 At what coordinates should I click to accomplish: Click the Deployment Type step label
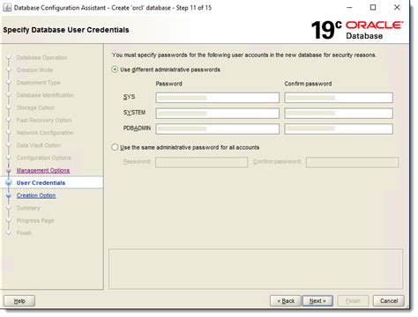38,83
